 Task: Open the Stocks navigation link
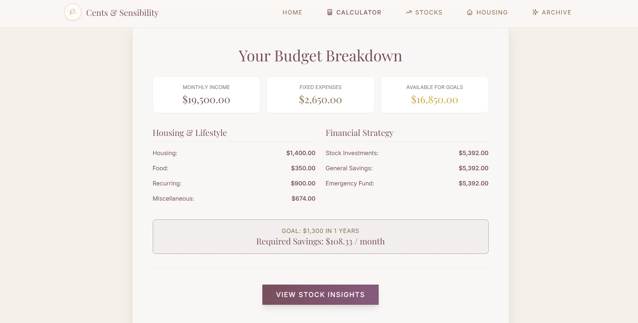(x=428, y=12)
